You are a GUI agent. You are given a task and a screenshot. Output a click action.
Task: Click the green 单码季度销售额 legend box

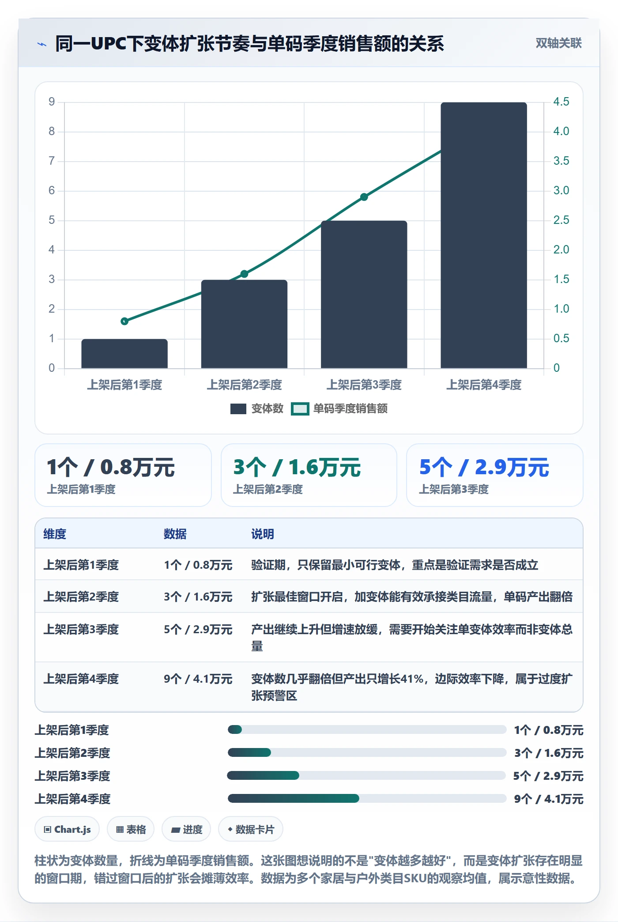pyautogui.click(x=300, y=409)
